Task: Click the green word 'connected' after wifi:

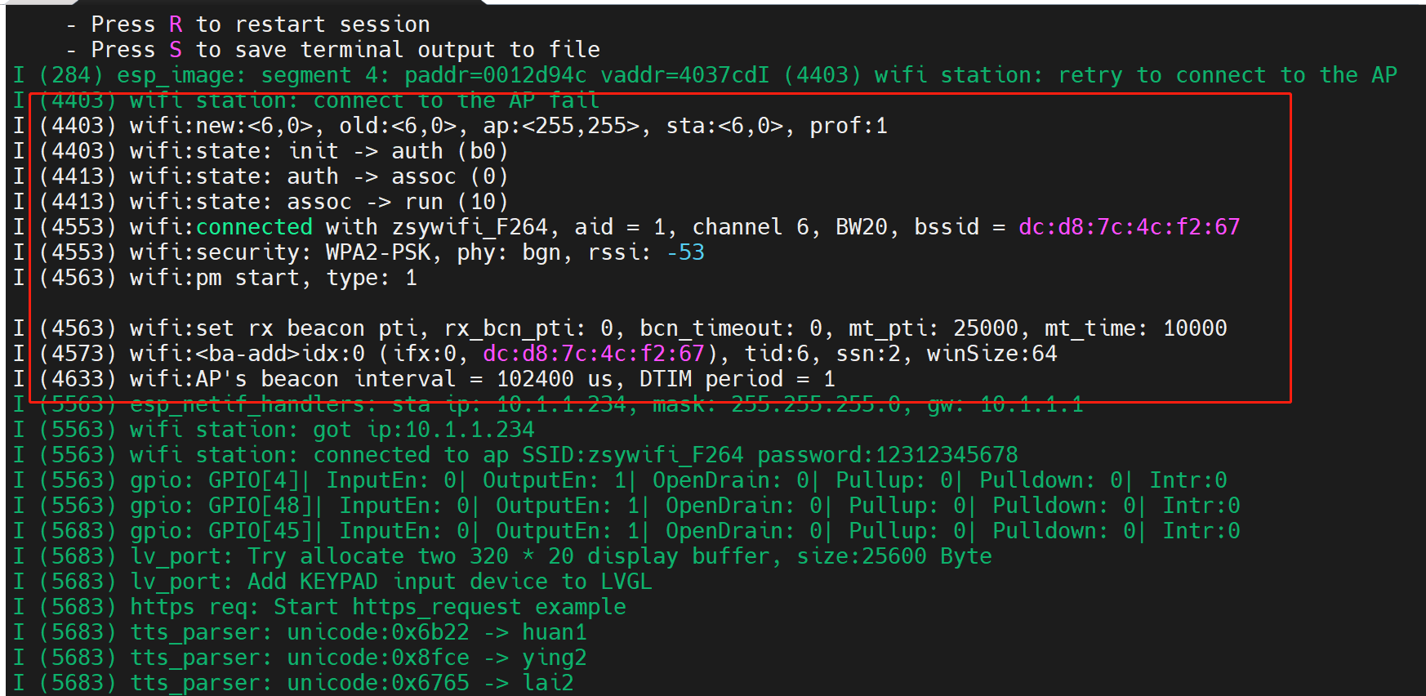Action: 254,227
